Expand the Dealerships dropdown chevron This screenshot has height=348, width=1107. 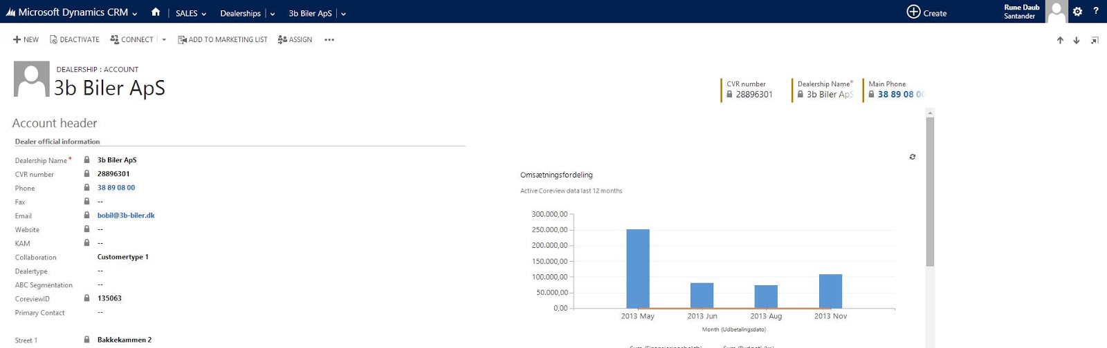[x=273, y=14]
